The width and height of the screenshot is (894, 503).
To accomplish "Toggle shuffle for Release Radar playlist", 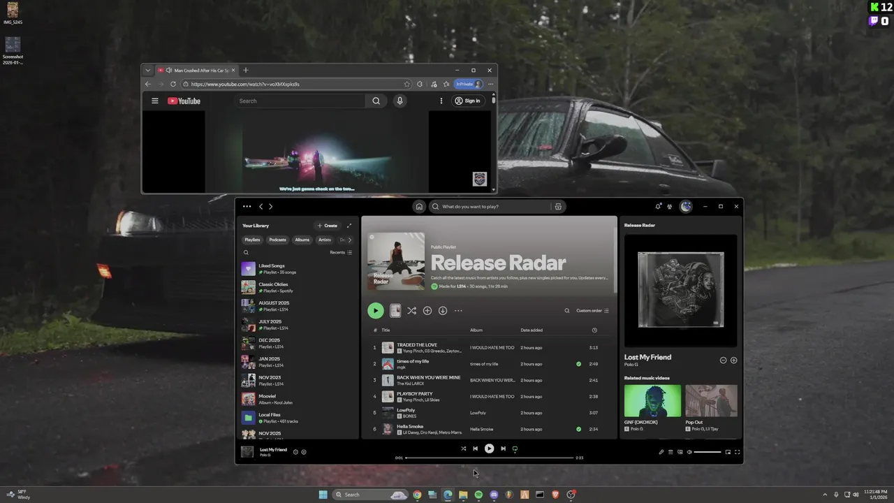I will (412, 311).
